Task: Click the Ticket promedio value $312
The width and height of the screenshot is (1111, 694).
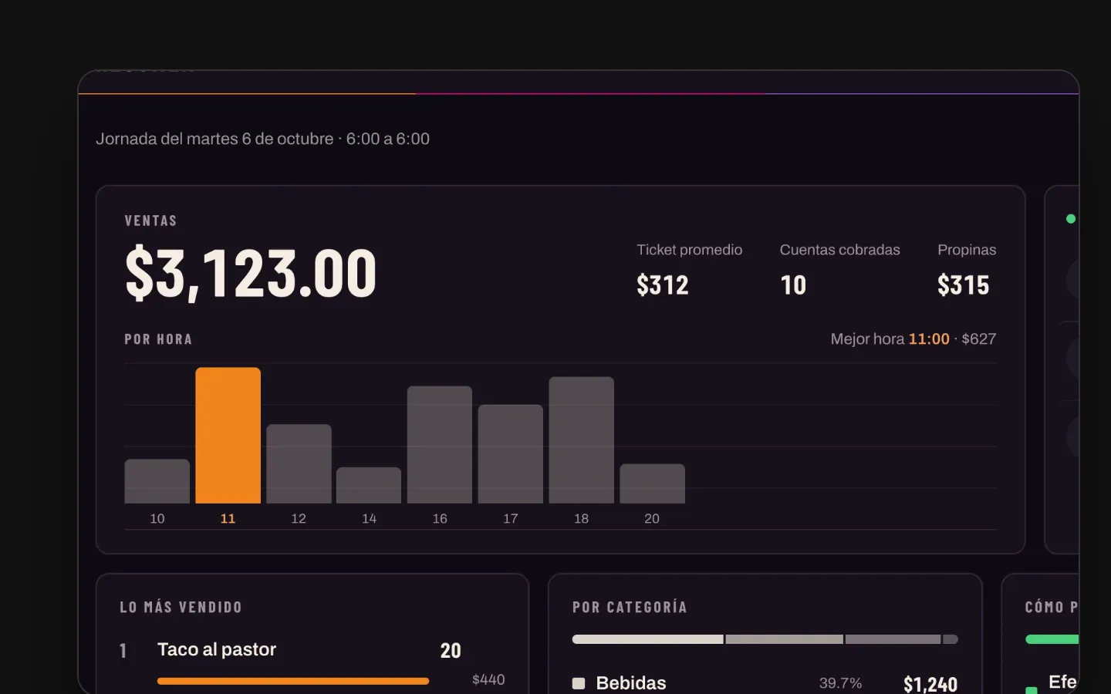Action: (663, 285)
